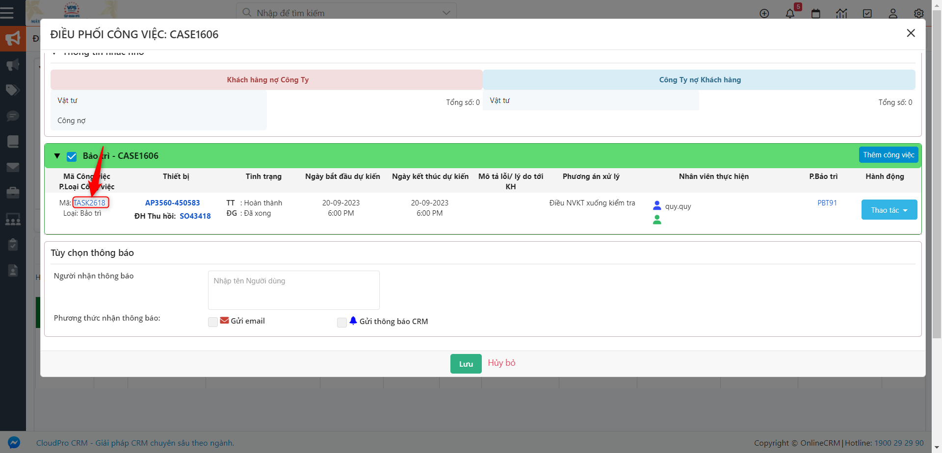942x453 pixels.
Task: Click the Thiết bị column header
Action: pyautogui.click(x=176, y=176)
